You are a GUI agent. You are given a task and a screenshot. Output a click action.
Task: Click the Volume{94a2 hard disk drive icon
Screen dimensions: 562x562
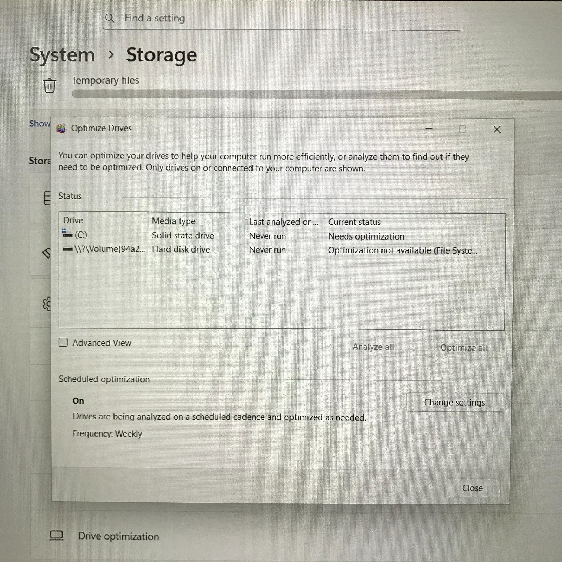coord(67,249)
